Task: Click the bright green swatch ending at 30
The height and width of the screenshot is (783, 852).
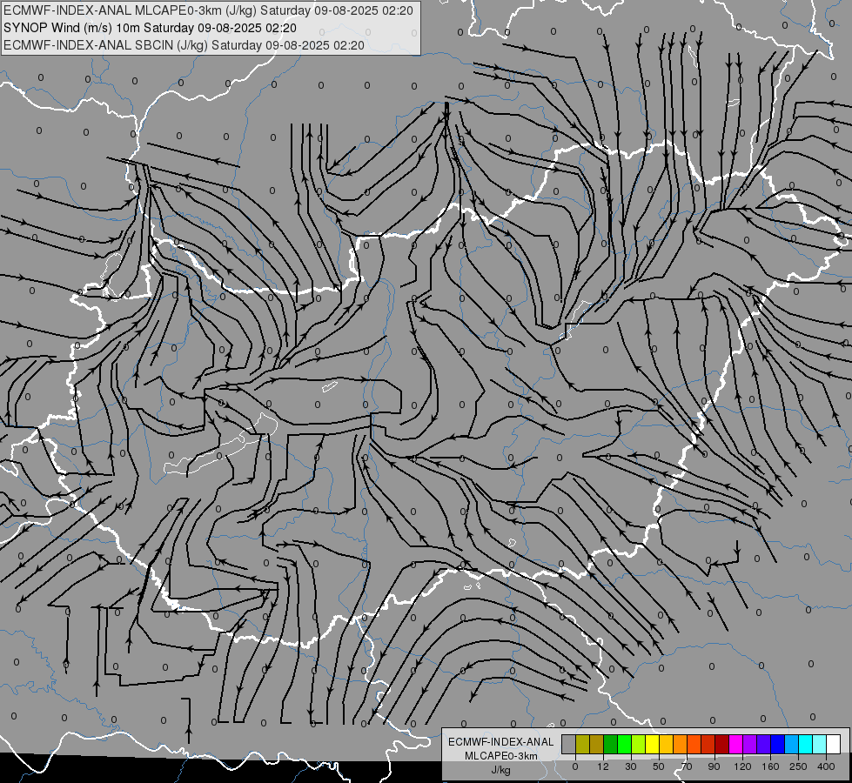Action: pyautogui.click(x=624, y=744)
